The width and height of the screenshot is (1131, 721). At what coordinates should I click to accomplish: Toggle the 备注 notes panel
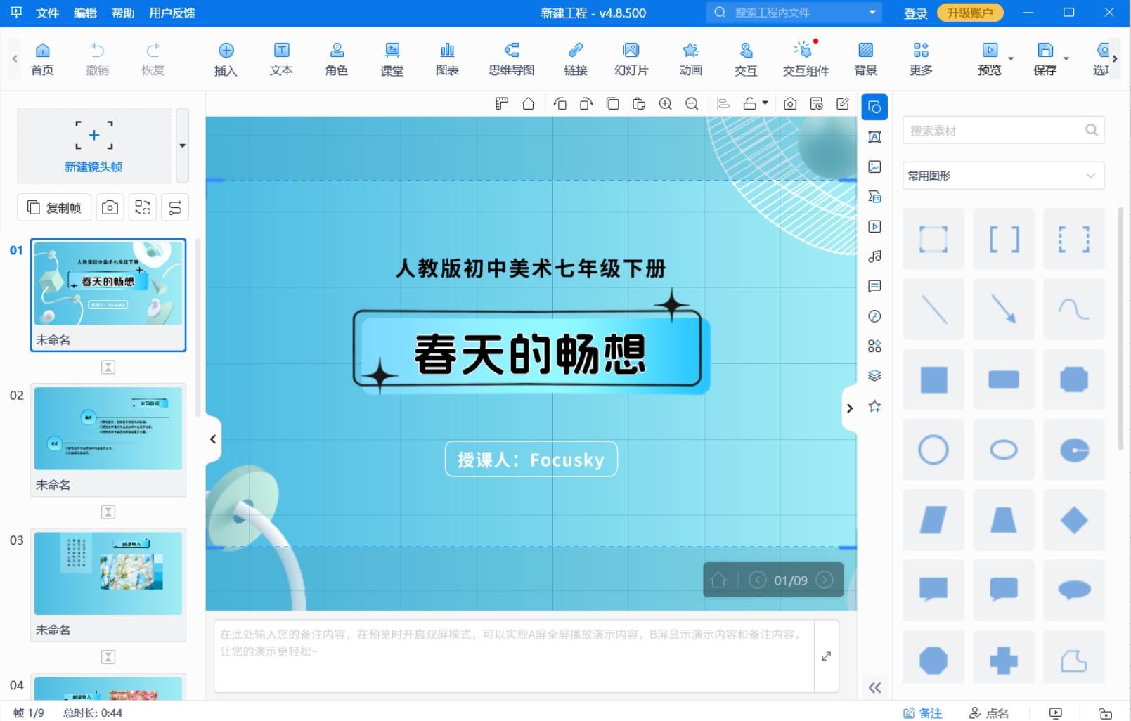[922, 713]
